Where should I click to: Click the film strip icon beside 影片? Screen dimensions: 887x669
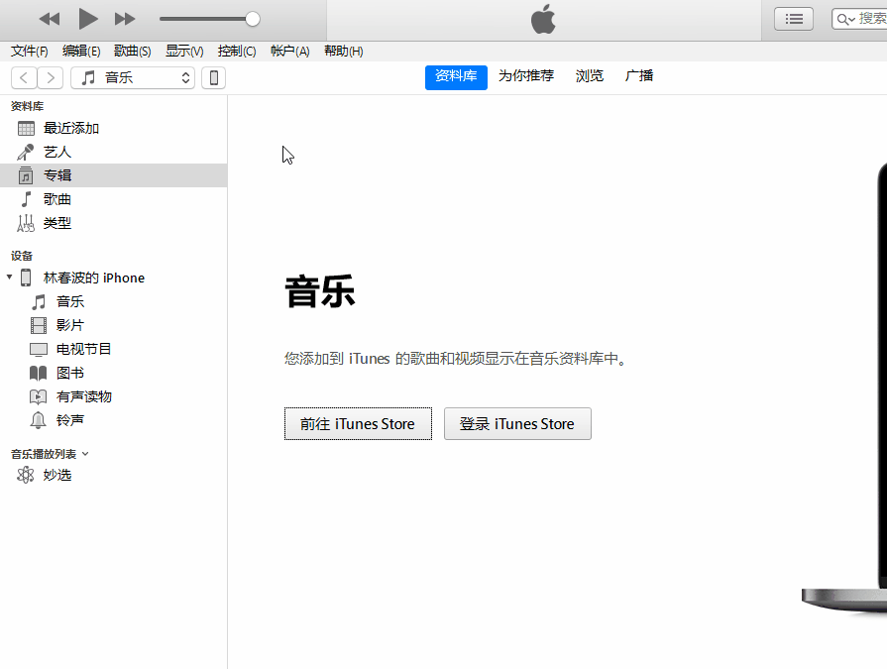(x=39, y=326)
